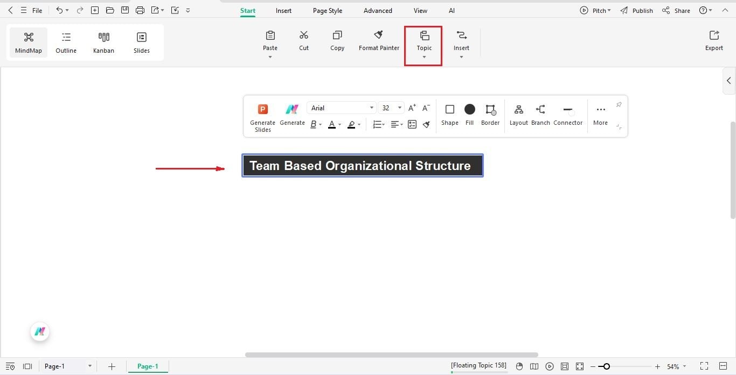This screenshot has width=736, height=375.
Task: Choose a topic Shape
Action: (450, 115)
